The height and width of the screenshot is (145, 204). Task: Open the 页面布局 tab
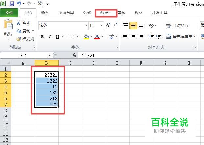pos(66,13)
